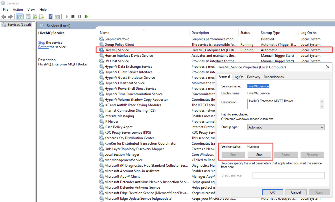Click the OK button in the dialog
The height and width of the screenshot is (202, 335).
coord(272,192)
